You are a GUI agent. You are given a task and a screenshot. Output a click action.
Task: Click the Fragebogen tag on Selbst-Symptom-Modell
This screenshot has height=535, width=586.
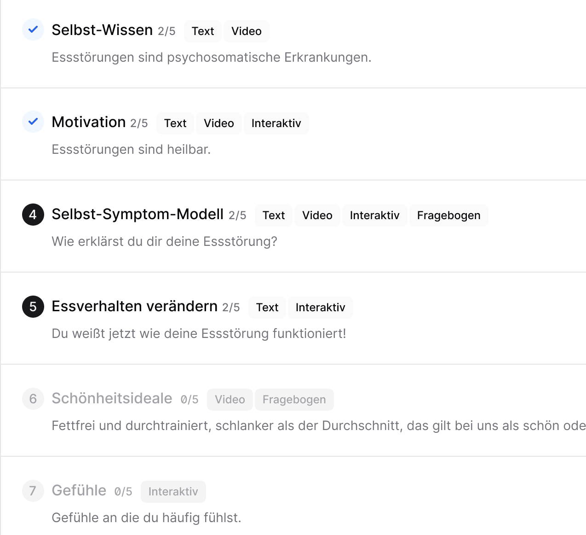click(448, 215)
